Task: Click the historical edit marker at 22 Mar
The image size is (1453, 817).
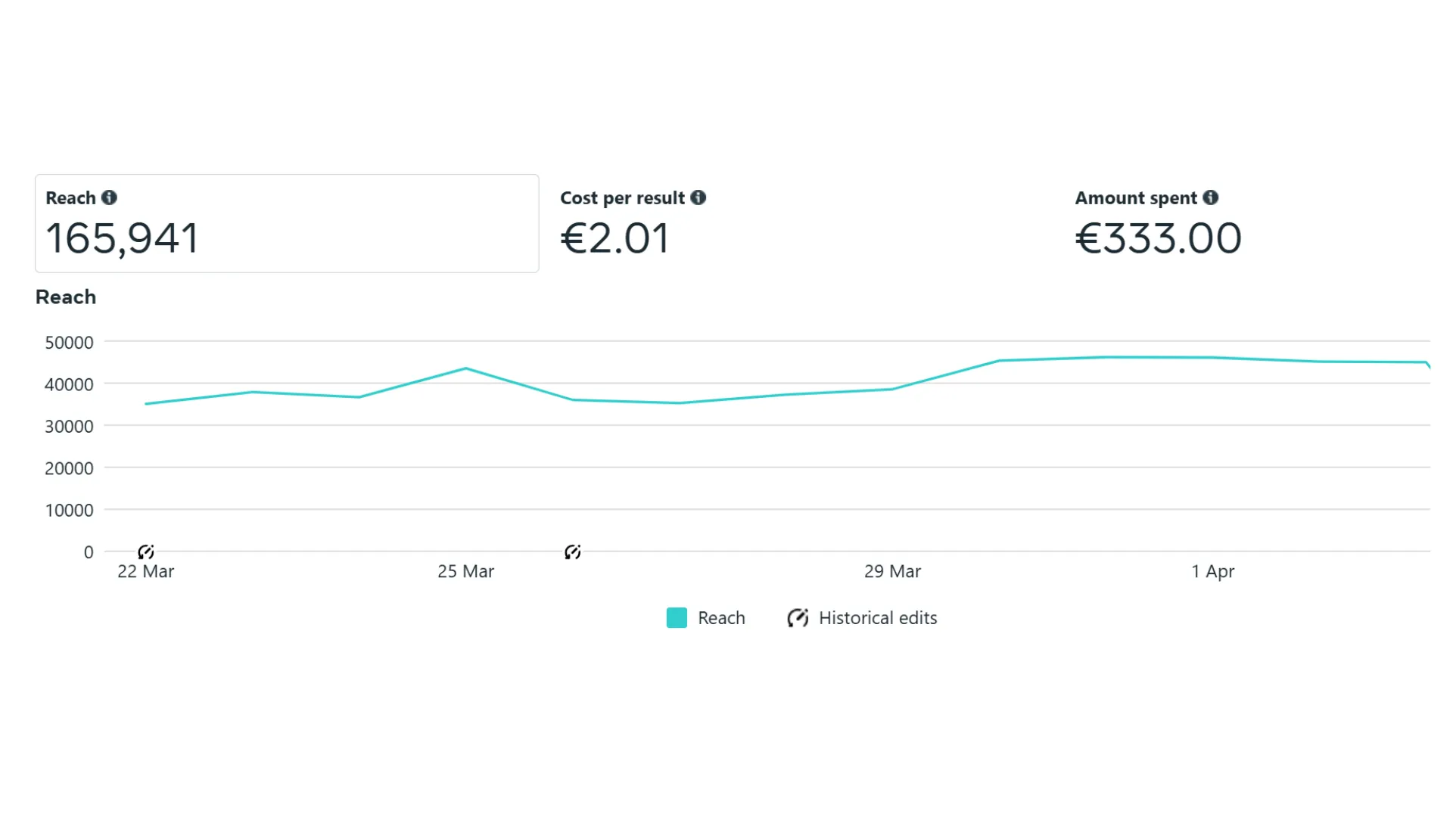Action: 146,551
